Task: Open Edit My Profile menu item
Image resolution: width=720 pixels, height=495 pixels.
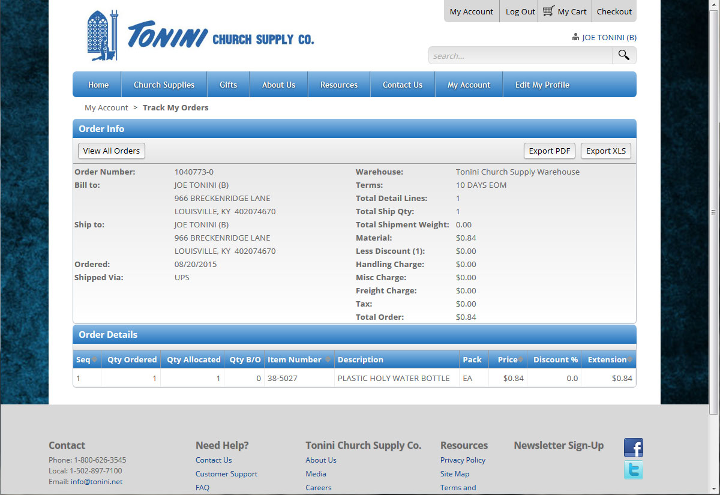Action: click(x=542, y=85)
